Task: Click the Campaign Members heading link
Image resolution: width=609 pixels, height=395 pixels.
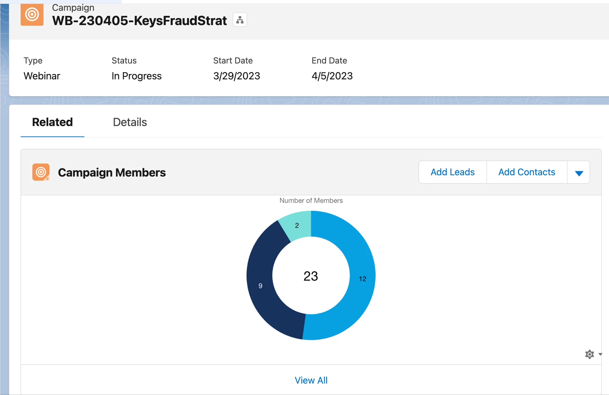Action: click(112, 172)
